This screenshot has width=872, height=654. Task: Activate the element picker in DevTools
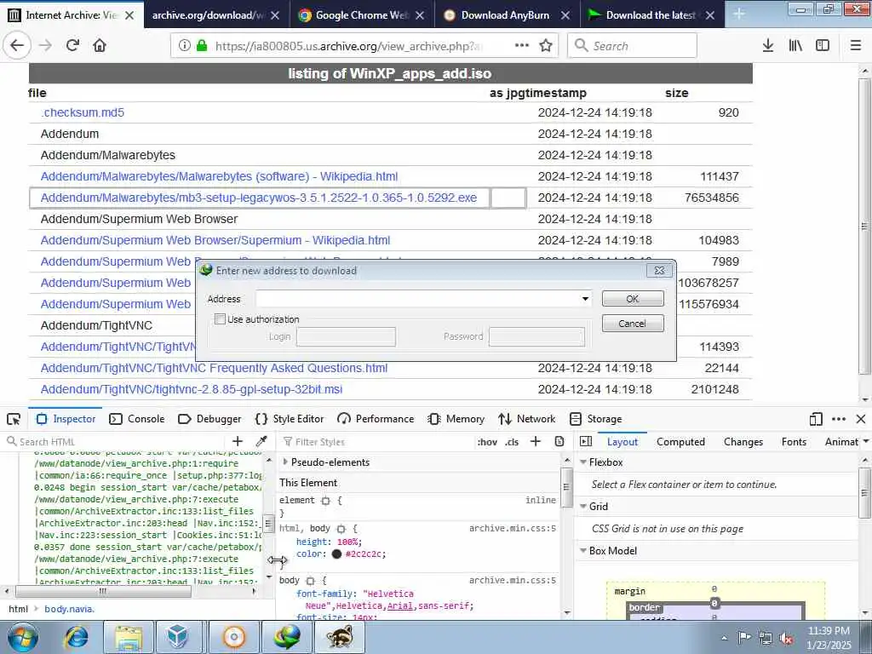pos(14,419)
